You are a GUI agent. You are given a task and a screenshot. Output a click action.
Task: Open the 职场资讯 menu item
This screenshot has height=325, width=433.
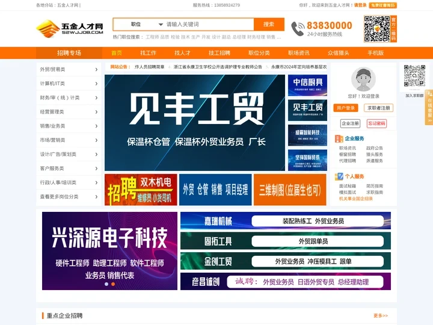[x=299, y=53]
